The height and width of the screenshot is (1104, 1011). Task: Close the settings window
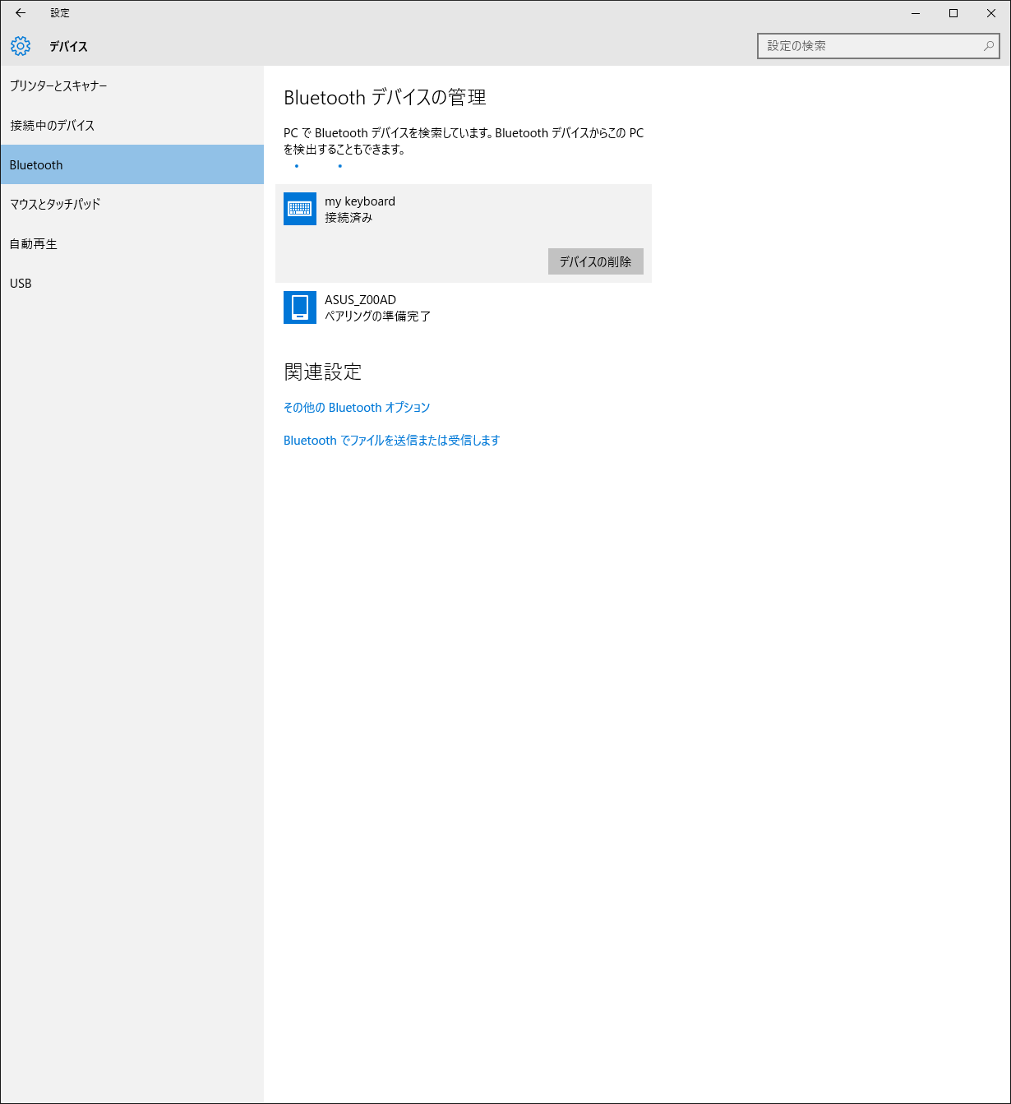(x=991, y=13)
